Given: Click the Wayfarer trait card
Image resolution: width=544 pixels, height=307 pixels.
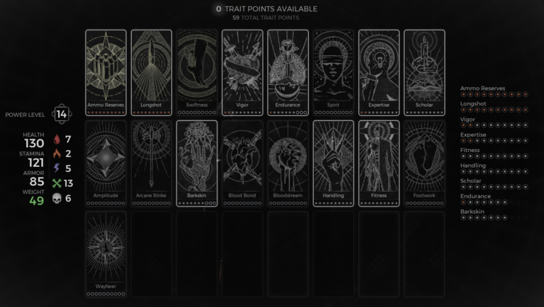Looking at the screenshot, I should pyautogui.click(x=106, y=255).
